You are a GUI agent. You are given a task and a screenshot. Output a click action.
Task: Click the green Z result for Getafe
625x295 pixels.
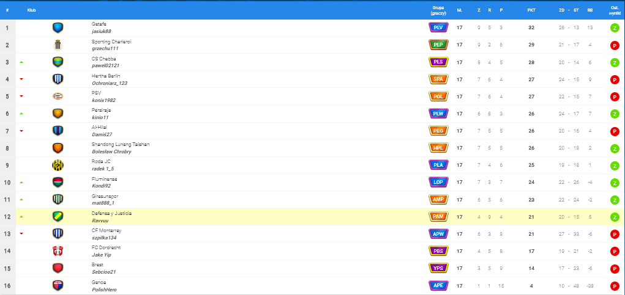pyautogui.click(x=614, y=28)
